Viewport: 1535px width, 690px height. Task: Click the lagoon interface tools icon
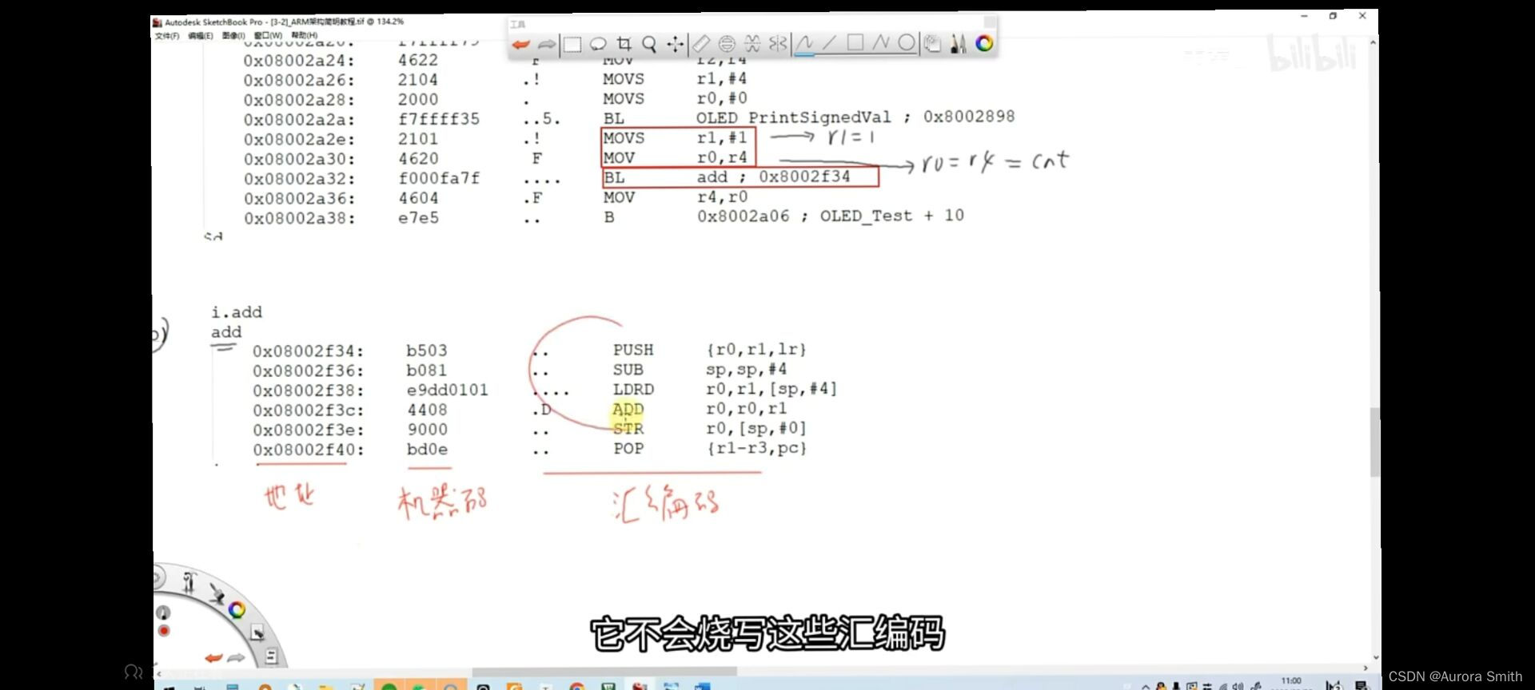(189, 582)
